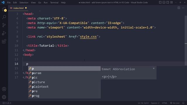This screenshot has width=187, height=105.
Task: Open the Edit menu
Action: tap(15, 3)
